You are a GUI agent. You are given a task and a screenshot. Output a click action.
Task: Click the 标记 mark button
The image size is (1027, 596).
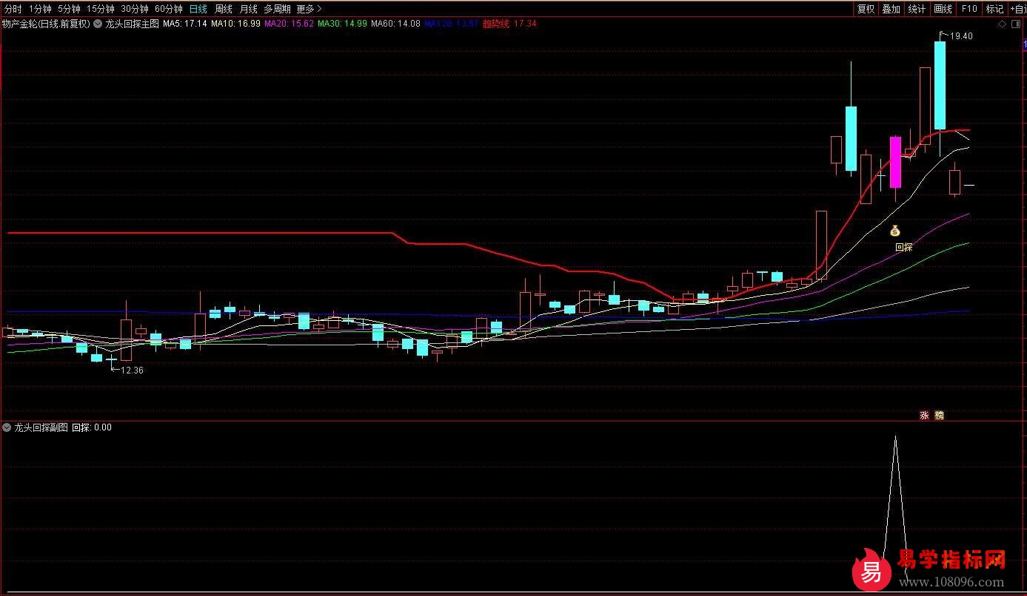click(x=994, y=9)
